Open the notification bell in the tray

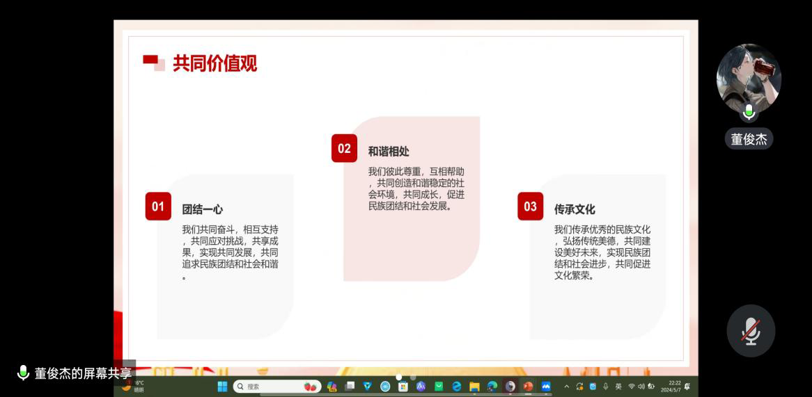coord(688,387)
